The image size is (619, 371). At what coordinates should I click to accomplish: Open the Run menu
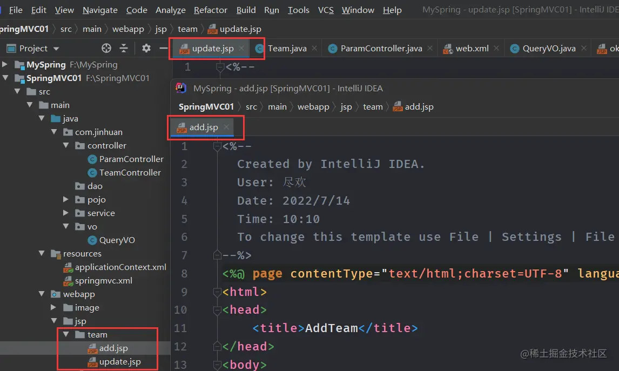(x=272, y=10)
